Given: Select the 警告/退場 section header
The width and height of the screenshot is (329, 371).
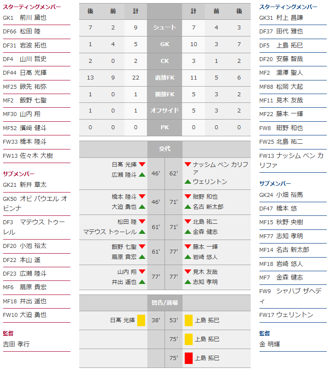Looking at the screenshot, I should tap(165, 302).
